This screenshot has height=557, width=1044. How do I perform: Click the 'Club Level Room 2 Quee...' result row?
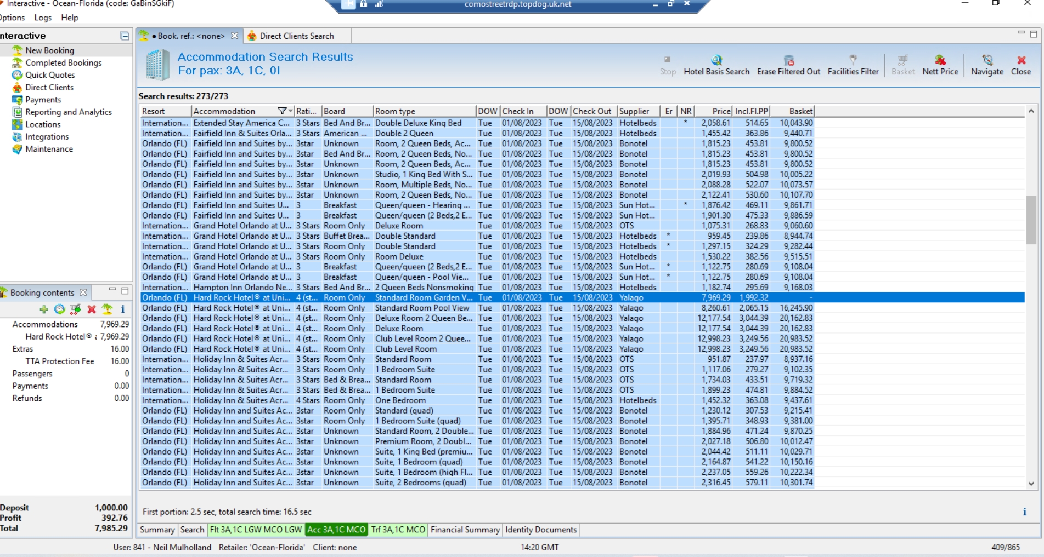tap(582, 338)
